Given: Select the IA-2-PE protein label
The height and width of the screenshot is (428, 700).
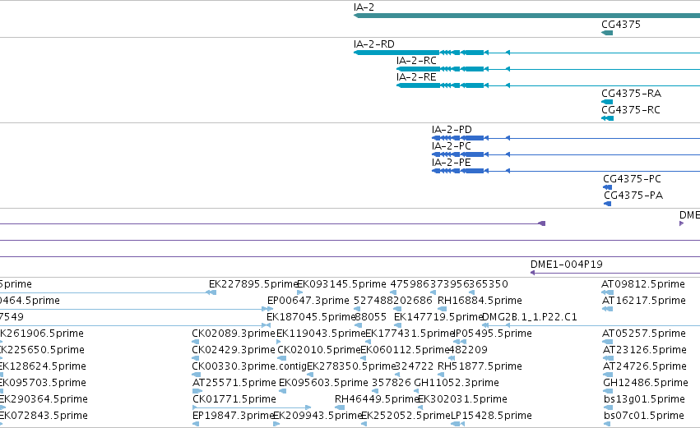Looking at the screenshot, I should [x=452, y=163].
